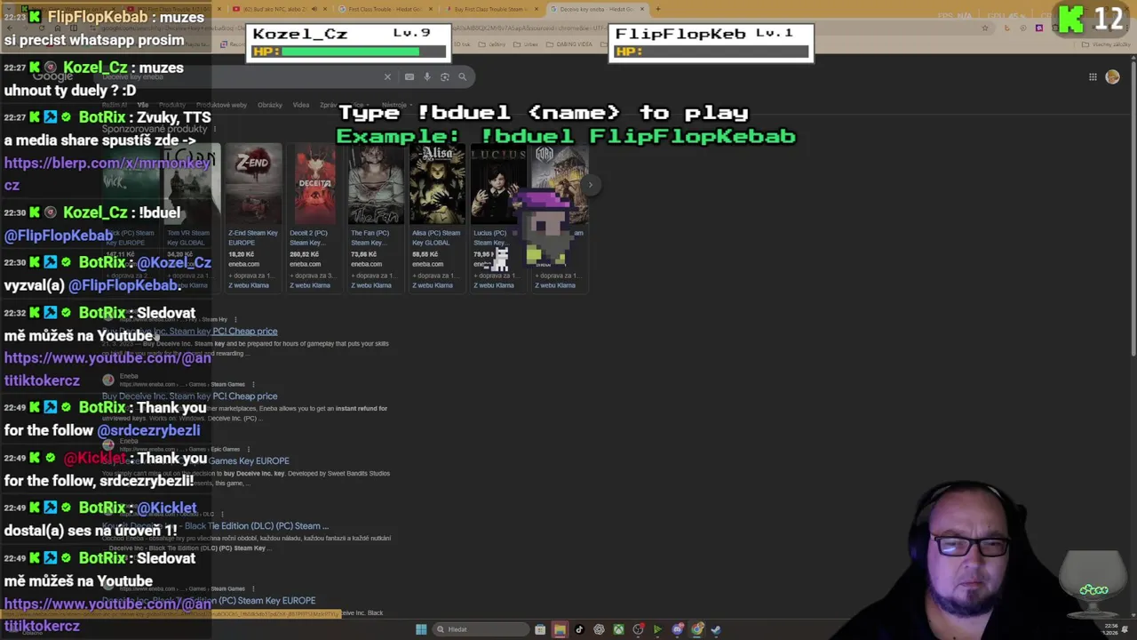Open the taskbar clock and date
1137x640 pixels.
click(1111, 629)
